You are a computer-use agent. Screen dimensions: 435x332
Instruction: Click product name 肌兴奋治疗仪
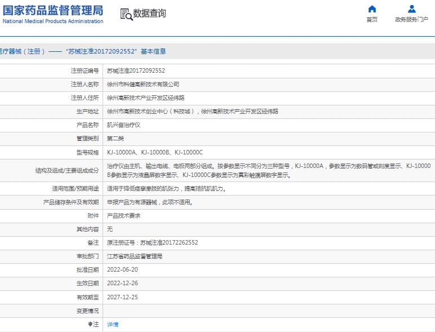point(124,125)
